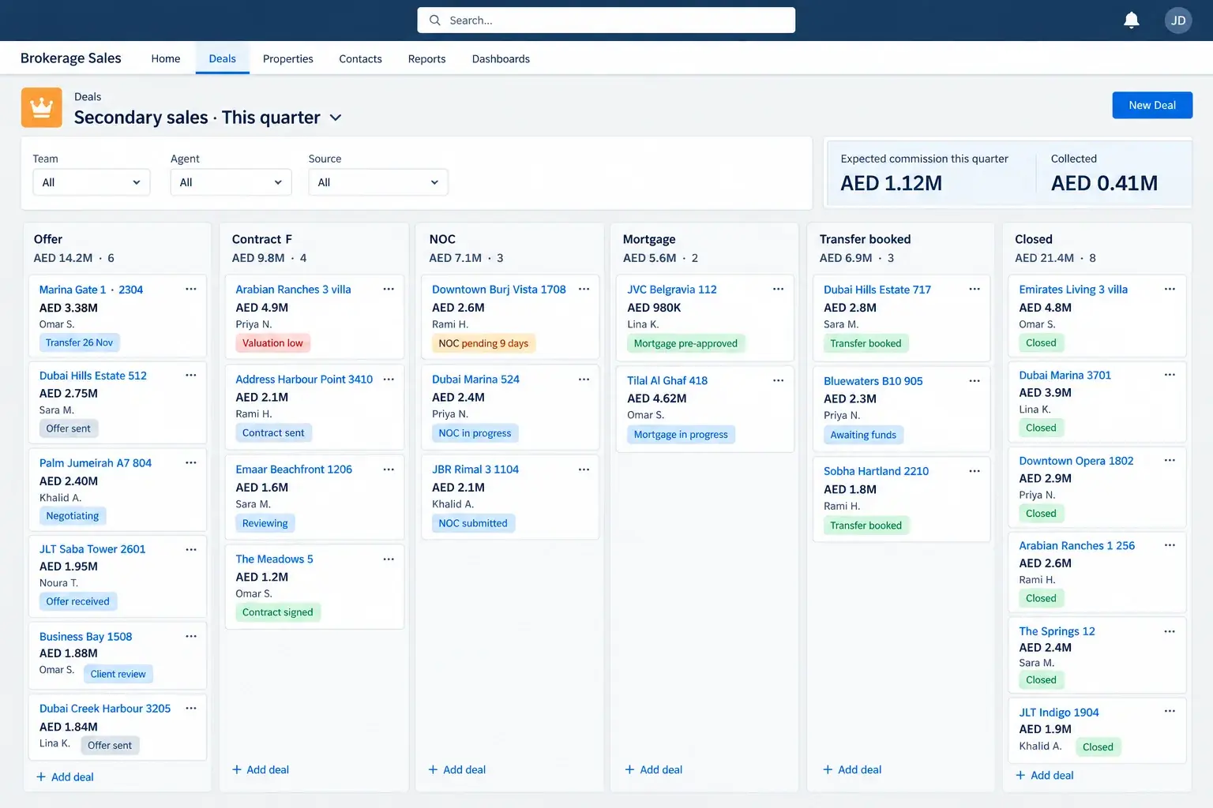Image resolution: width=1213 pixels, height=808 pixels.
Task: Open more options for Business Bay 1508
Action: pyautogui.click(x=191, y=636)
